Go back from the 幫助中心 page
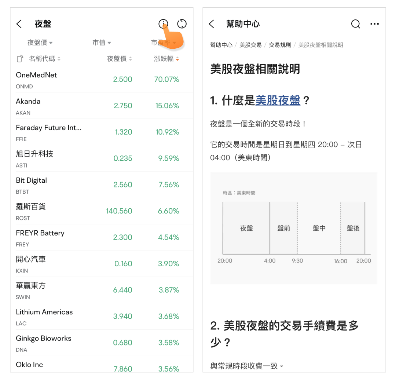 point(212,24)
